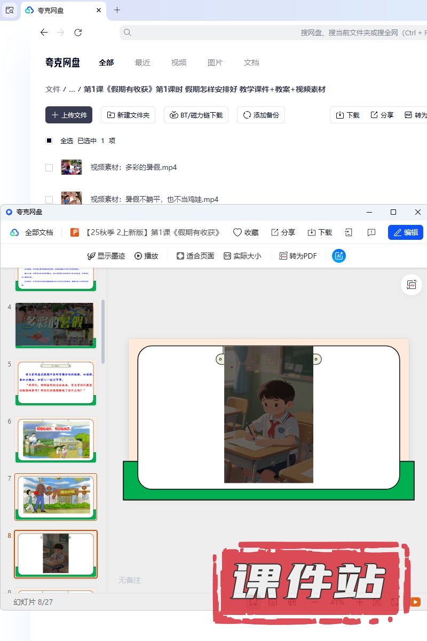Image resolution: width=427 pixels, height=641 pixels.
Task: Click the blue 编辑 button
Action: [x=405, y=232]
